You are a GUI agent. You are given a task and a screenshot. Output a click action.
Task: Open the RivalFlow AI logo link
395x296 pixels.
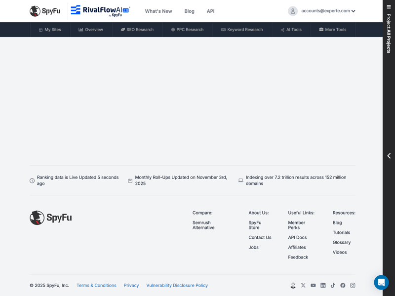100,11
